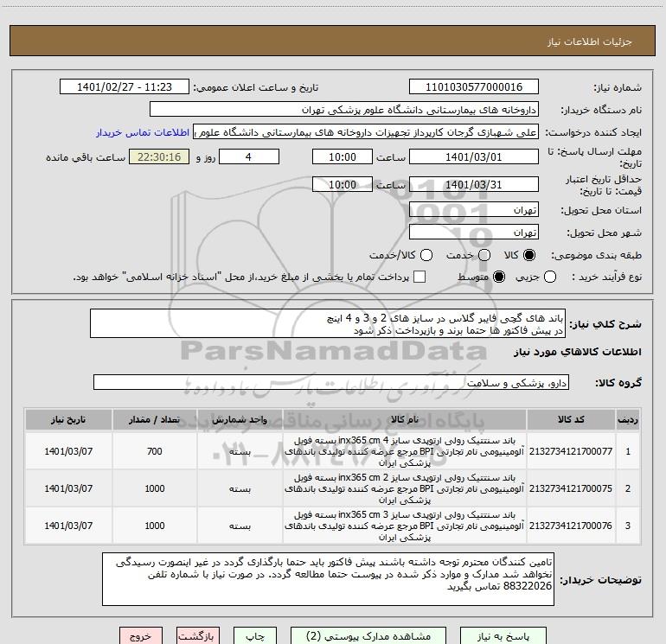Select the متوسط purchase type radio
Image resolution: width=666 pixels, height=644 pixels.
pos(499,277)
